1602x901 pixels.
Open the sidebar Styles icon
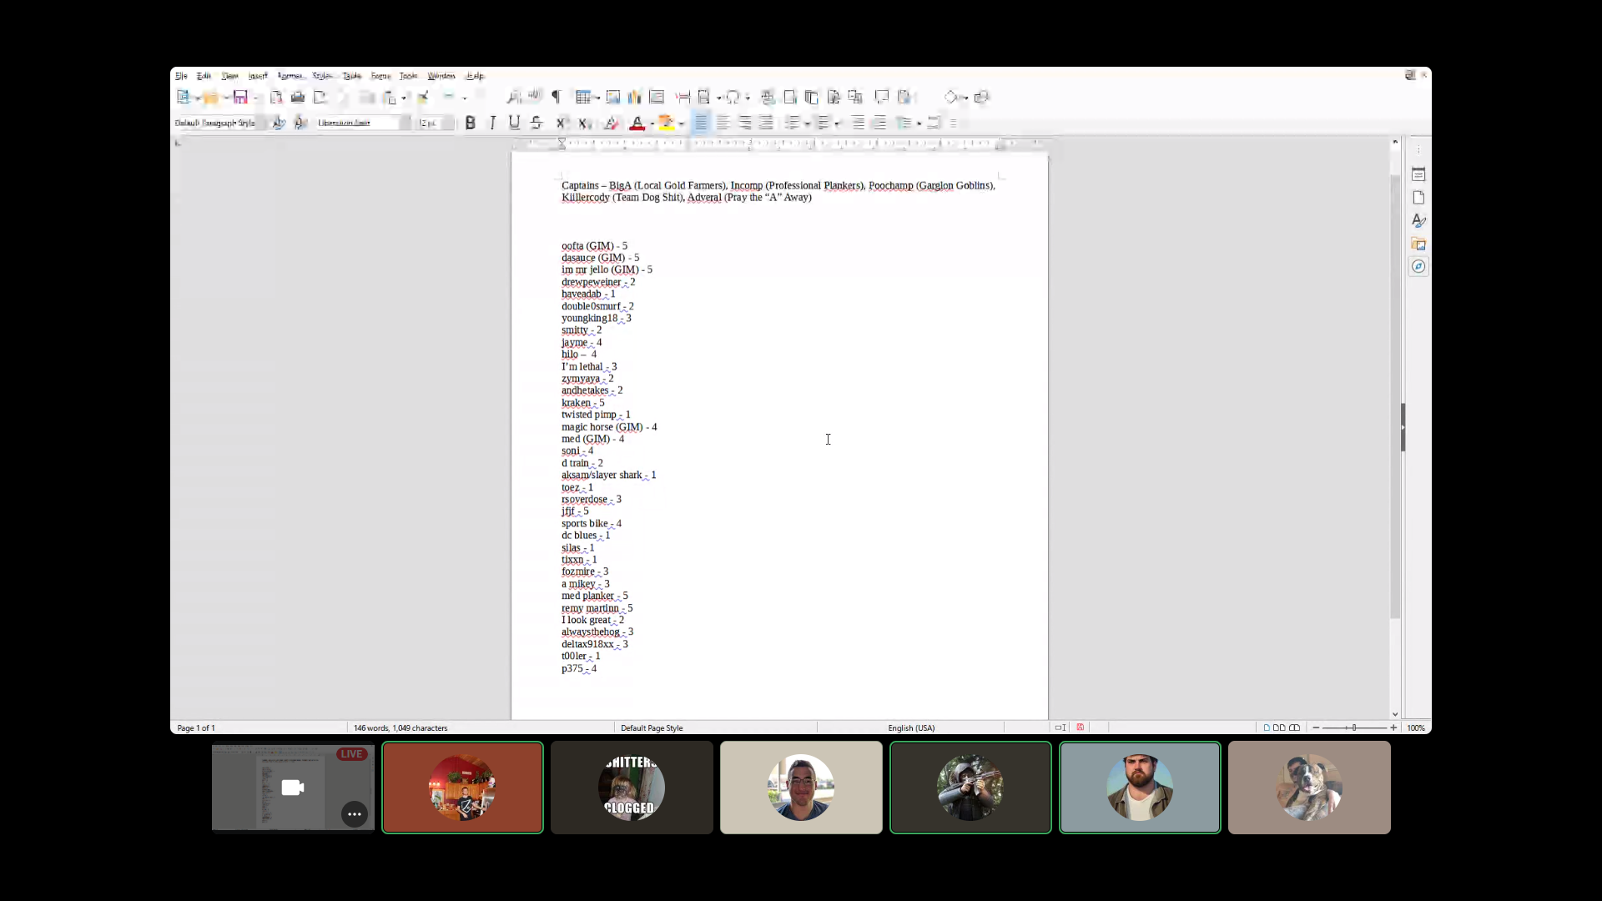point(1418,220)
